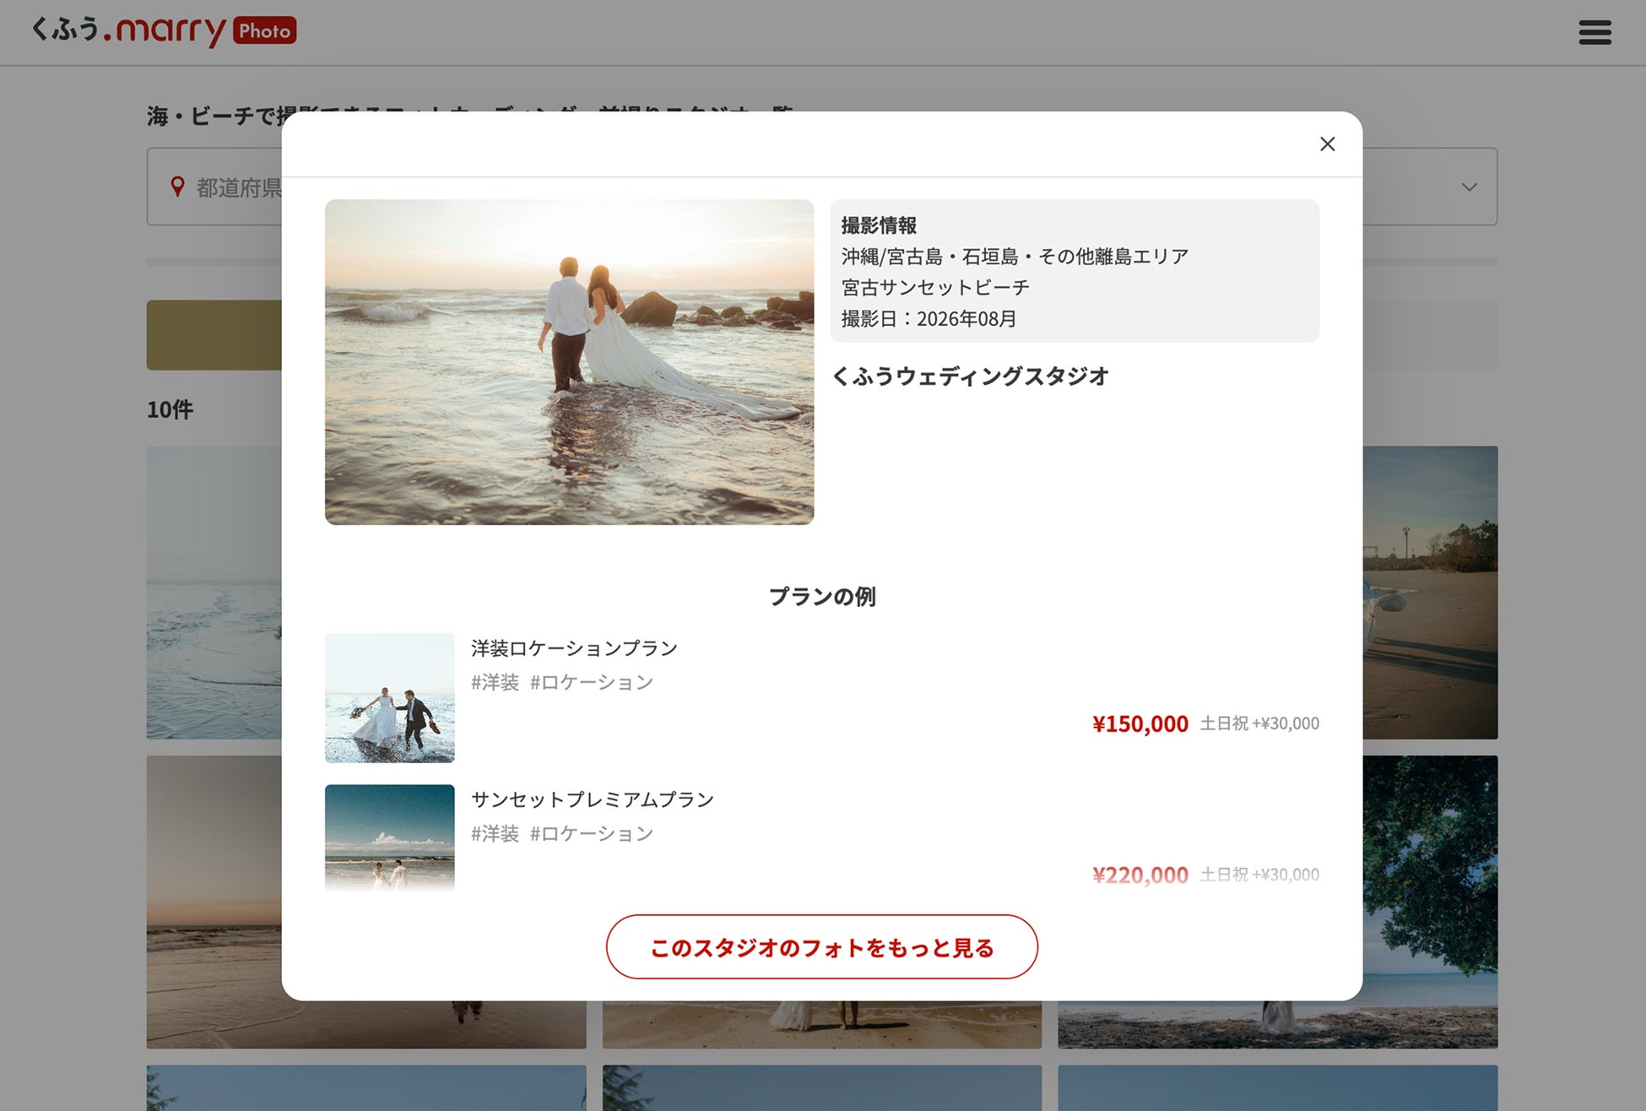Click the ¥150,000 price
Image resolution: width=1646 pixels, height=1111 pixels.
pyautogui.click(x=1140, y=724)
